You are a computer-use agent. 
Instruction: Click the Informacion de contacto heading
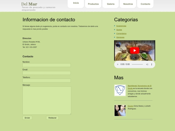[x=49, y=20]
